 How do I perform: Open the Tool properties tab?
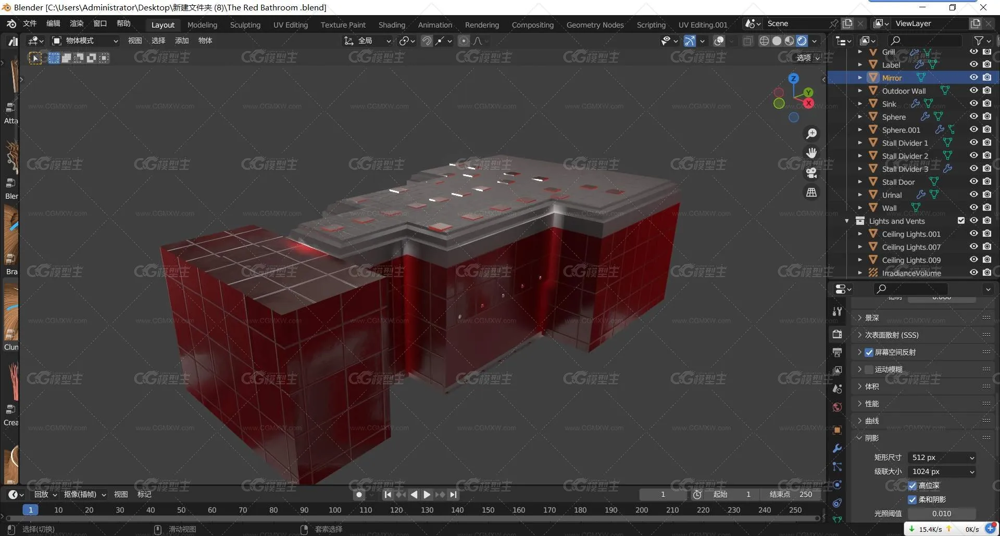838,311
